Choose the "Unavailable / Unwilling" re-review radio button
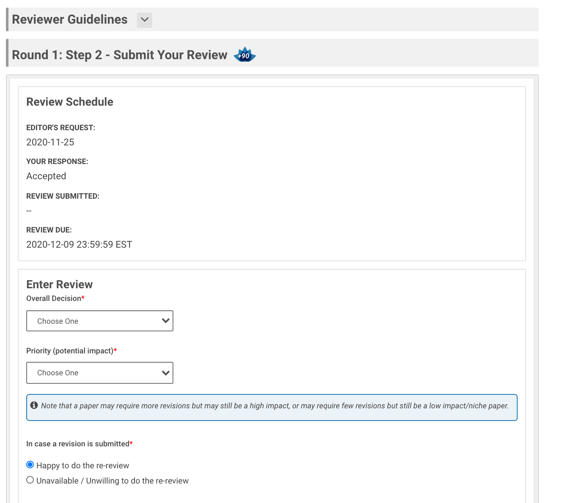565x503 pixels. point(30,480)
